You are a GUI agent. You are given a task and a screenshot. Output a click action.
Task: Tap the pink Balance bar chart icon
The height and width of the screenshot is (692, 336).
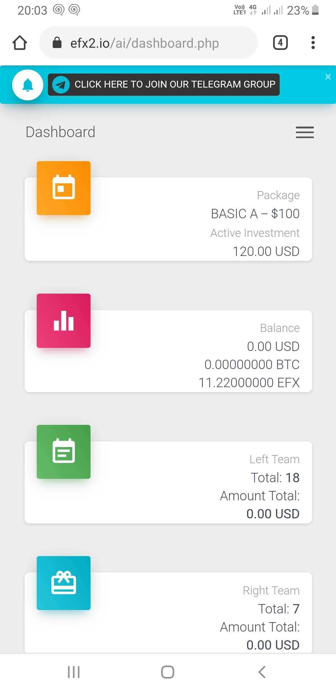pos(63,321)
